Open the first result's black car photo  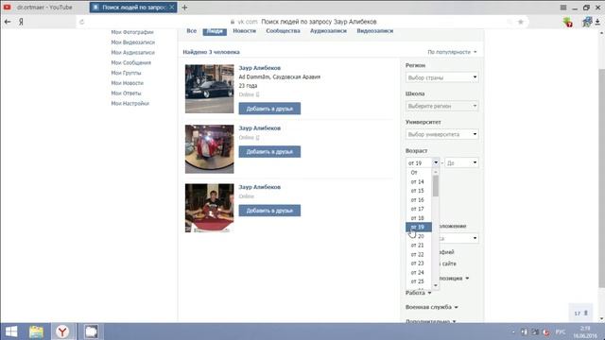pyautogui.click(x=209, y=89)
